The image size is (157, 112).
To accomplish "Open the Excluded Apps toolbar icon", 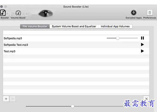I will point(134,13).
